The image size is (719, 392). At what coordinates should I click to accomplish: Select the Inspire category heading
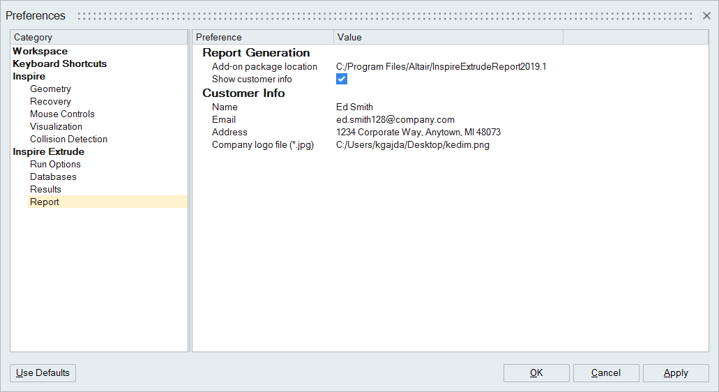pyautogui.click(x=29, y=77)
